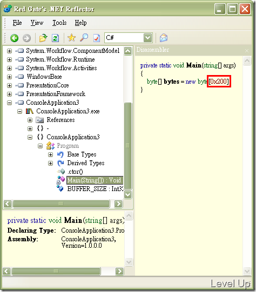The height and width of the screenshot is (292, 256).
Task: Open the View menu
Action: 37,23
